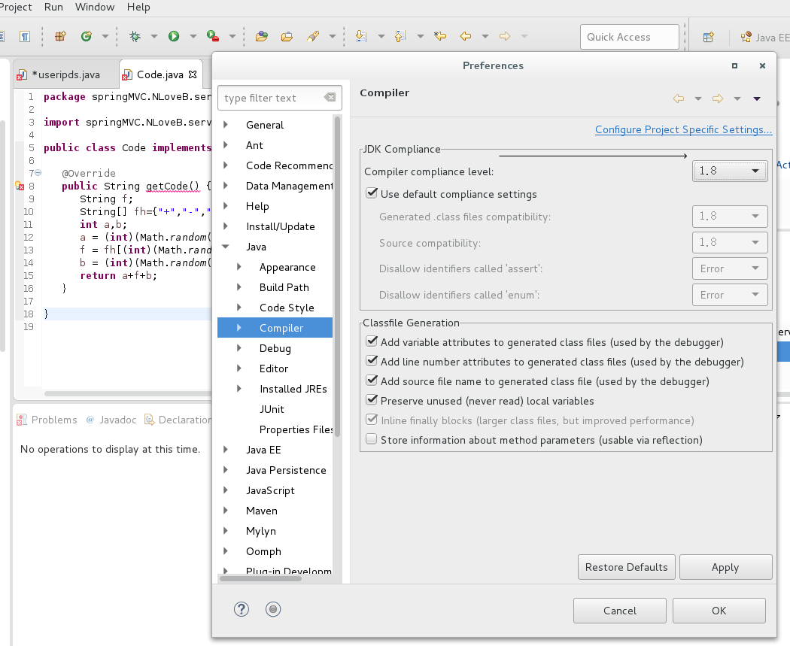The image size is (790, 646).
Task: Click the toolbar Back arrow icon
Action: (466, 36)
